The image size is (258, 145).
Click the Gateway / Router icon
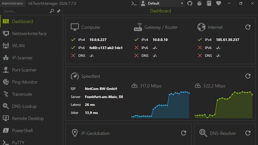coord(138,27)
